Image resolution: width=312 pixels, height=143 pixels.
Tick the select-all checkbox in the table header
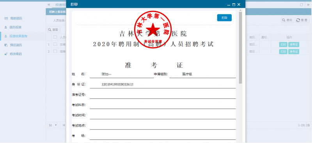point(55,37)
